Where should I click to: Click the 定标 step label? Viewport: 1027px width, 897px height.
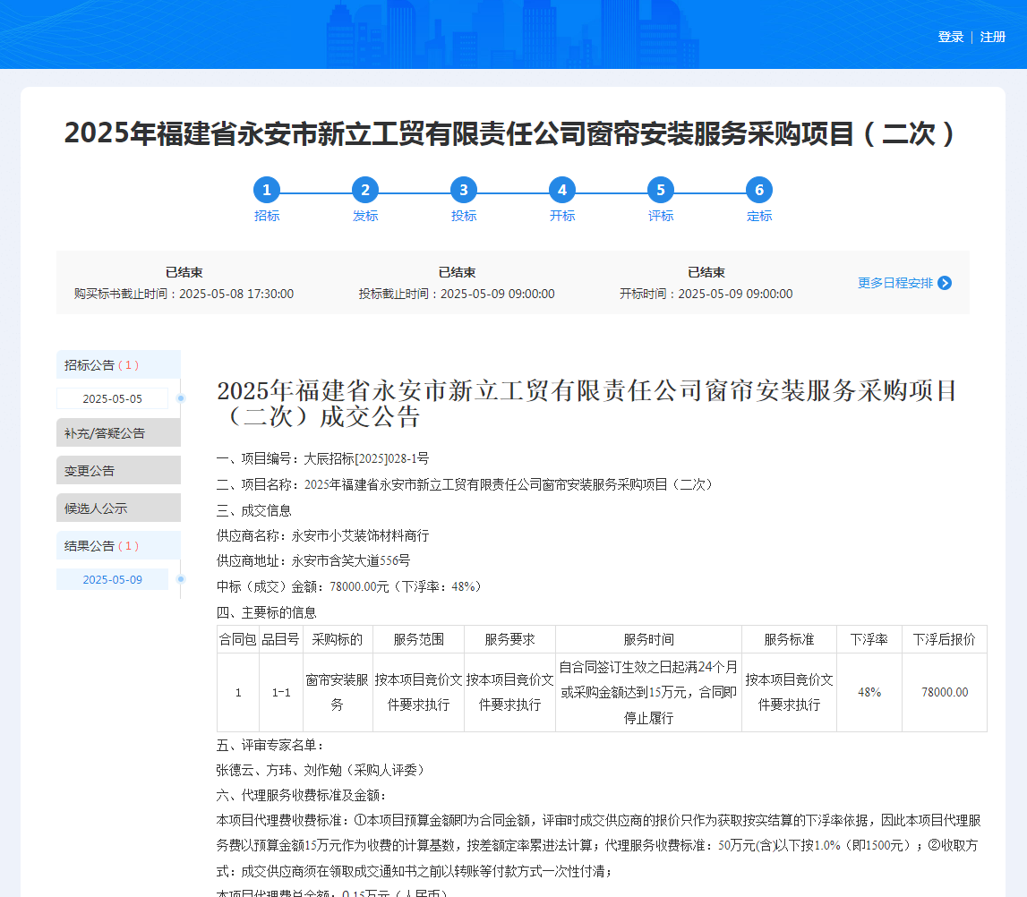[x=759, y=216]
